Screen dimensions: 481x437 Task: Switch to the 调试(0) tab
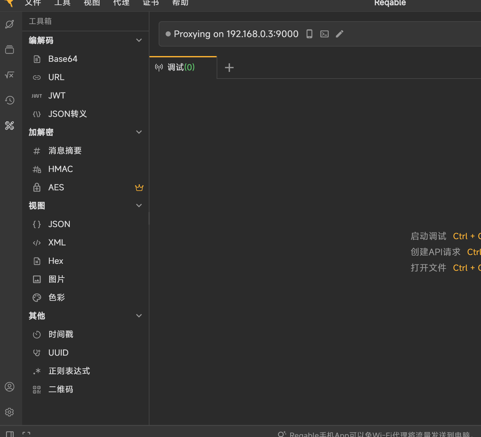coord(181,67)
